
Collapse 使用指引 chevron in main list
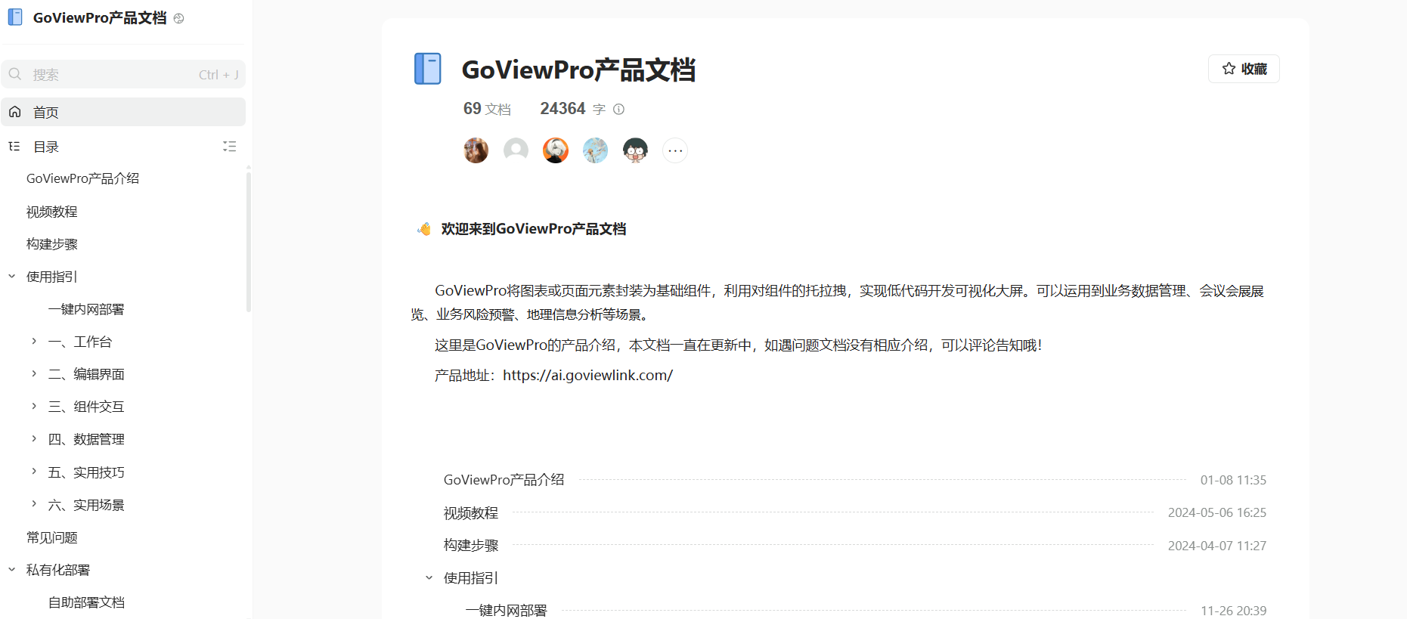pyautogui.click(x=429, y=578)
